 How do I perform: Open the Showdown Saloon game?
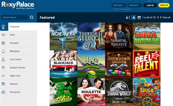(x=119, y=64)
